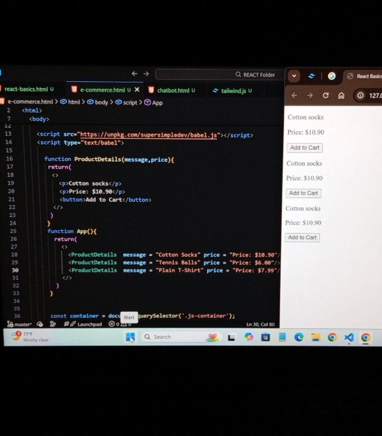The height and width of the screenshot is (436, 382).
Task: Click e-commerce.html in the breadcrumb
Action: [x=30, y=102]
